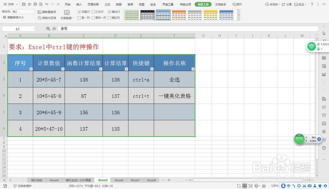This screenshot has height=189, width=329.
Task: Redo the last undone action
Action: point(52,4)
